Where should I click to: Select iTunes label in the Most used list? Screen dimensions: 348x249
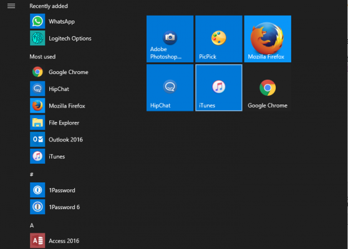tap(57, 156)
